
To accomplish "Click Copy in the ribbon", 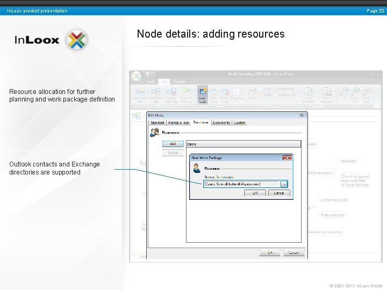I will point(265,89).
